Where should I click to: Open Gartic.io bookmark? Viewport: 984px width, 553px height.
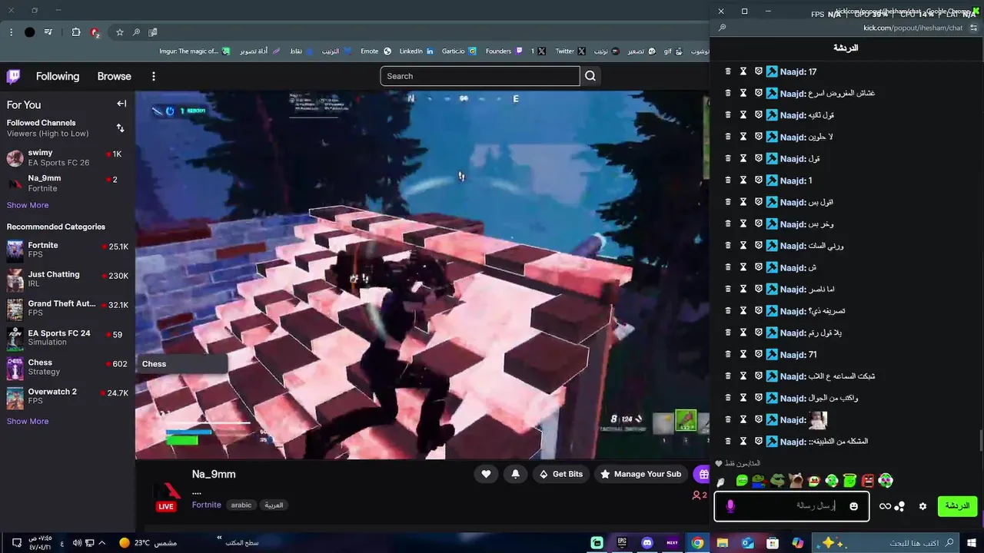point(459,51)
